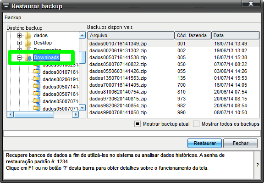The height and width of the screenshot is (183, 264).
Task: Click farm code 700 cell
Action: pyautogui.click(x=181, y=85)
